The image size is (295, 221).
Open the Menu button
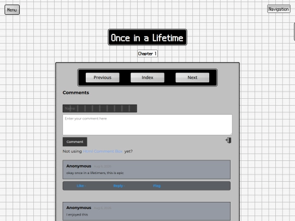(12, 10)
